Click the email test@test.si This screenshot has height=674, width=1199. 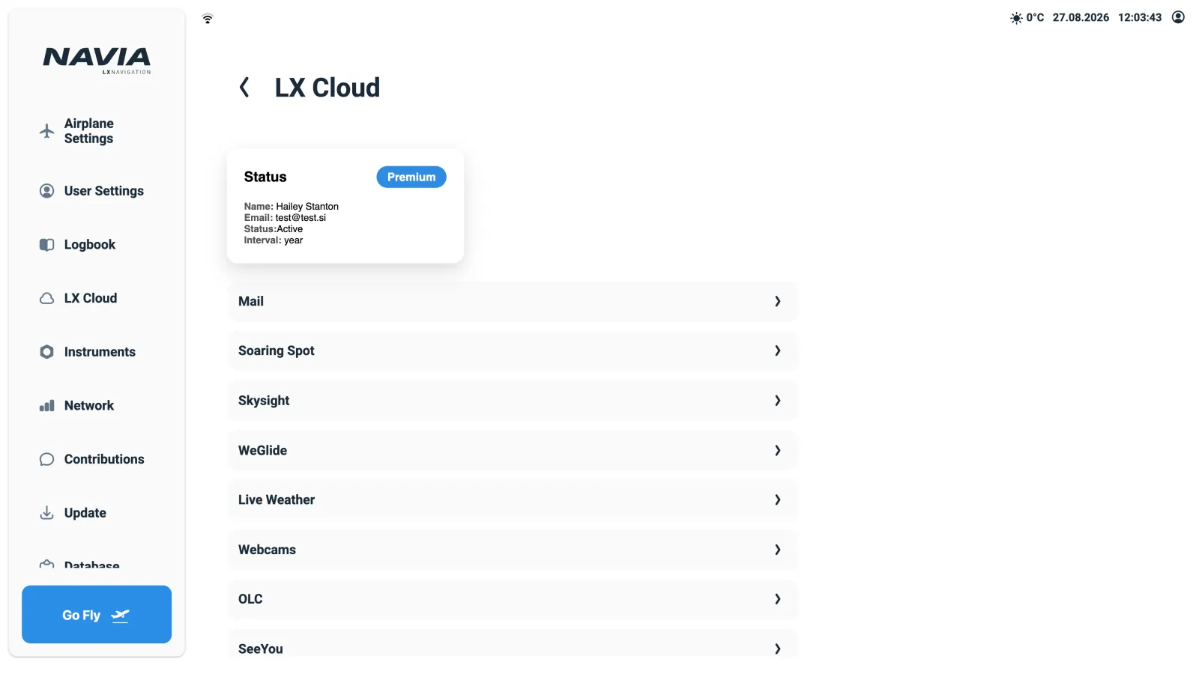tap(300, 218)
